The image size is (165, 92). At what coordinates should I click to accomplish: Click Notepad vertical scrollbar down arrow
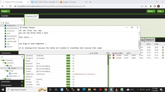[x=139, y=49]
